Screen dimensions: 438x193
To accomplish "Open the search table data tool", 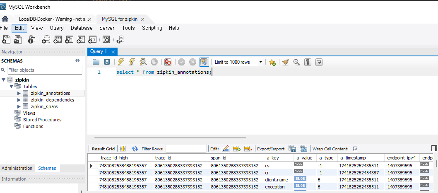I will point(106,40).
